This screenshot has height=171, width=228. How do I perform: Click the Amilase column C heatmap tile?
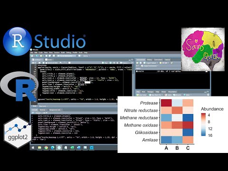(x=188, y=140)
